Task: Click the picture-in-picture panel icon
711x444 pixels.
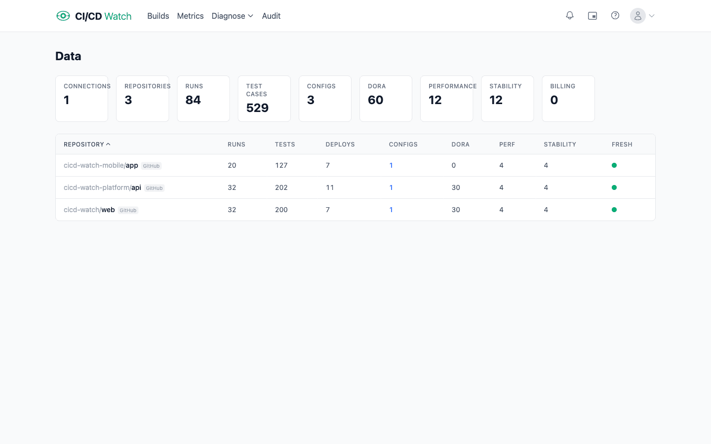Action: tap(592, 16)
